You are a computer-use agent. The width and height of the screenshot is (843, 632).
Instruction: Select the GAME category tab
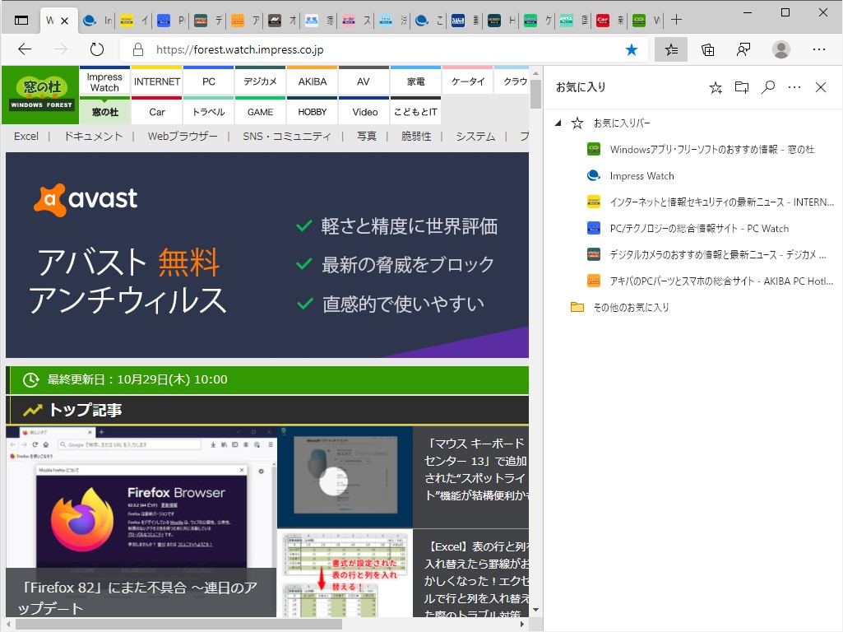[x=260, y=111]
